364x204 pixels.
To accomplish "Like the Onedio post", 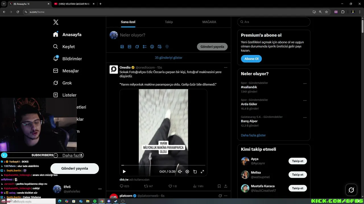I will pos(172,186).
